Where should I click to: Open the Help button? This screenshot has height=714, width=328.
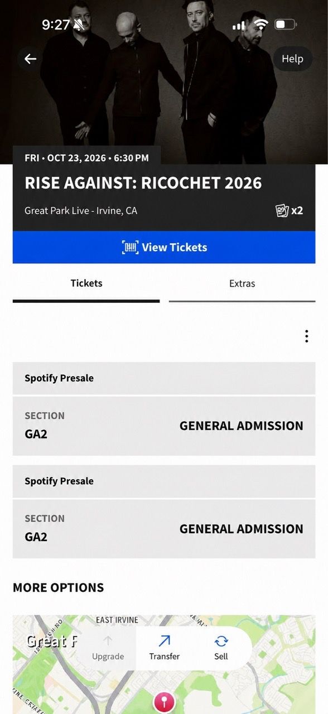(x=292, y=59)
